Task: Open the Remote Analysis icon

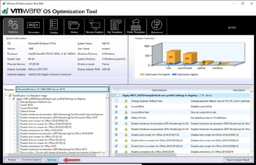Action: tap(95, 25)
